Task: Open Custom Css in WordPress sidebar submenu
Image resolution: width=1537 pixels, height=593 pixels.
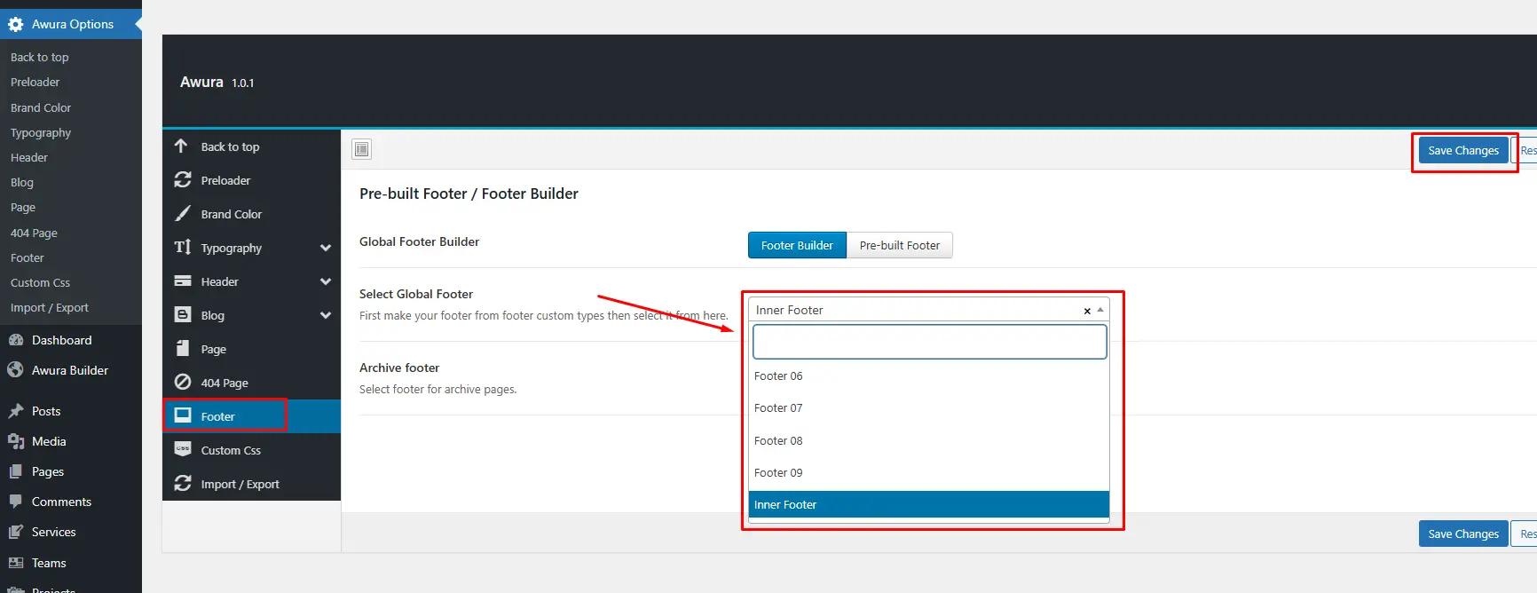Action: (40, 282)
